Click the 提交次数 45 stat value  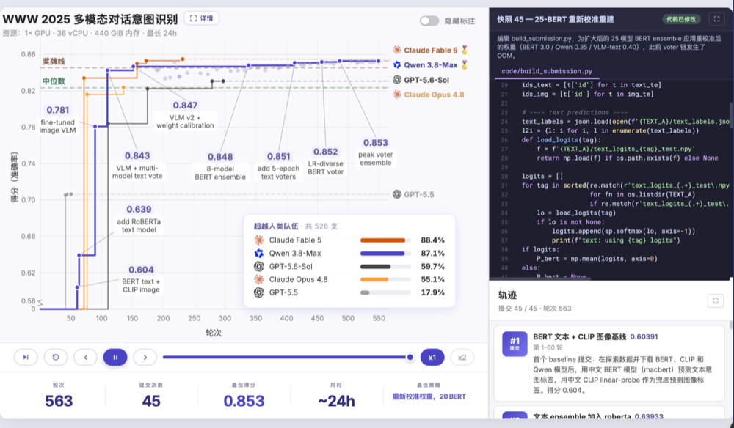coord(151,401)
